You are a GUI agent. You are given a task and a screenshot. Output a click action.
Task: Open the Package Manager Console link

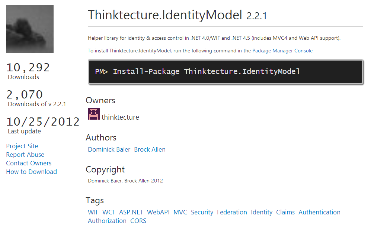click(x=282, y=51)
